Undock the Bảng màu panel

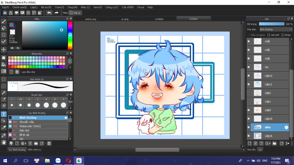tap(67, 54)
